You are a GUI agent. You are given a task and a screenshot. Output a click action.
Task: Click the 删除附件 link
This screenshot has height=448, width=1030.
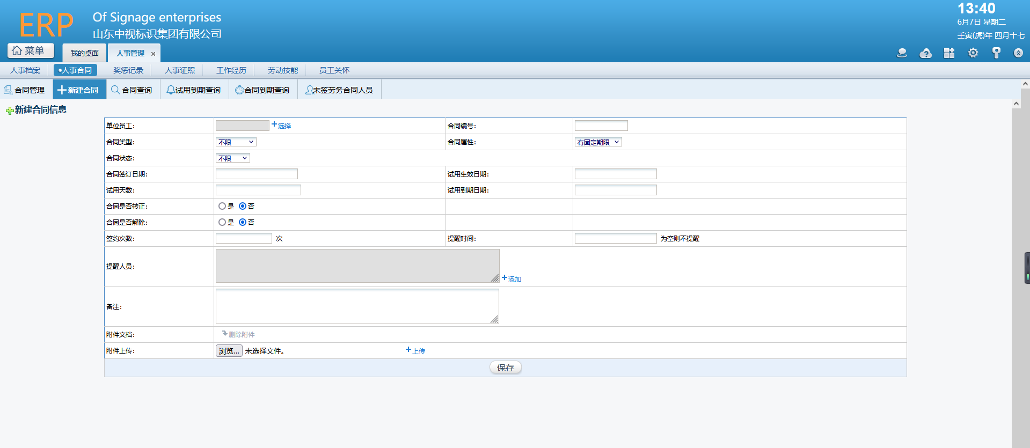242,334
